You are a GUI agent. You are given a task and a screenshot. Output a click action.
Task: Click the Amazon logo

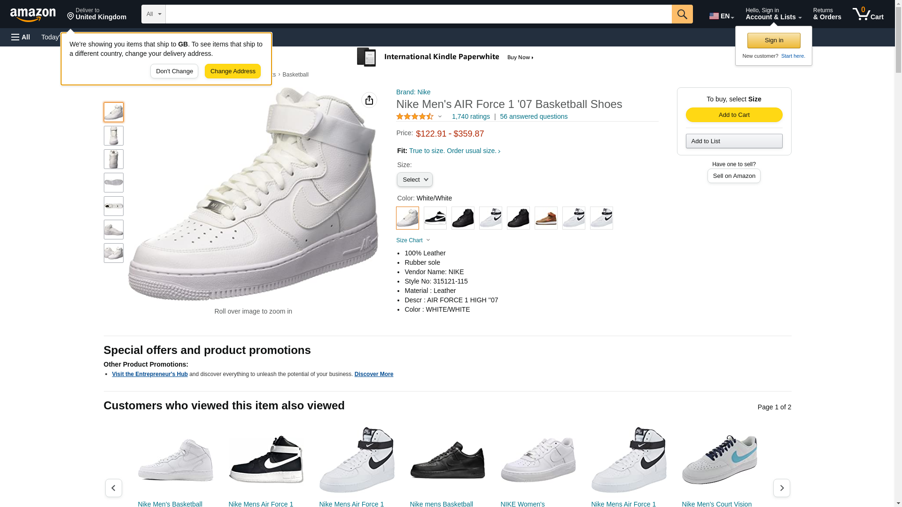[x=33, y=15]
